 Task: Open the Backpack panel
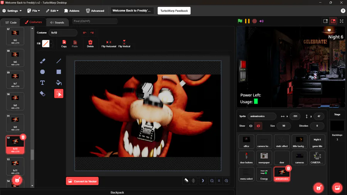(117, 192)
